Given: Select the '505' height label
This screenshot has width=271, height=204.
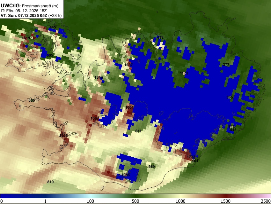Looking at the screenshot, I should coord(50,55).
